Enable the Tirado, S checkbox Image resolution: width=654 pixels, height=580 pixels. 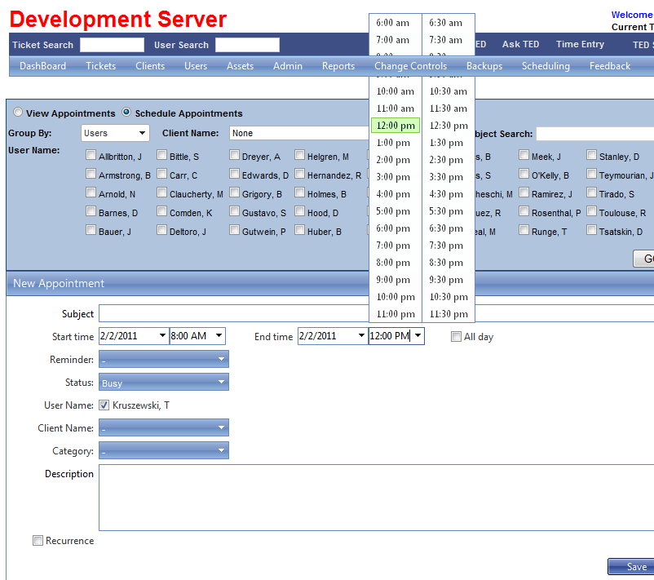pos(591,193)
